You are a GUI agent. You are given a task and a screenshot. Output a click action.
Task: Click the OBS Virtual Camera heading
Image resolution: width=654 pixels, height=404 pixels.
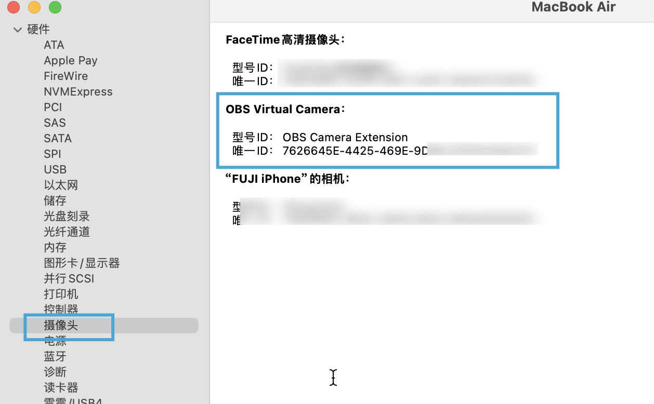[285, 110]
